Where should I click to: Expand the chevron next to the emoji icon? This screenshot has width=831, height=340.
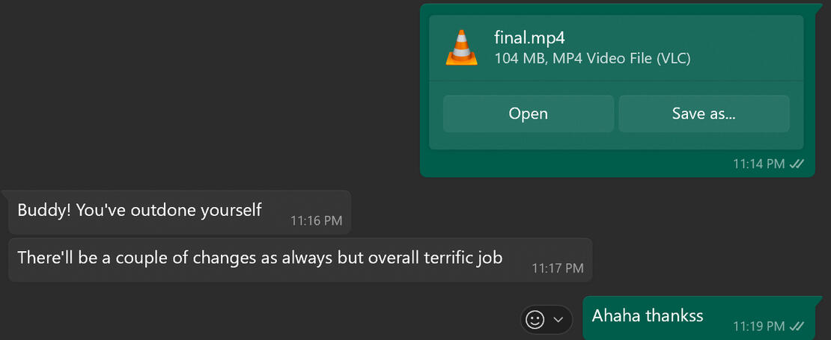558,319
